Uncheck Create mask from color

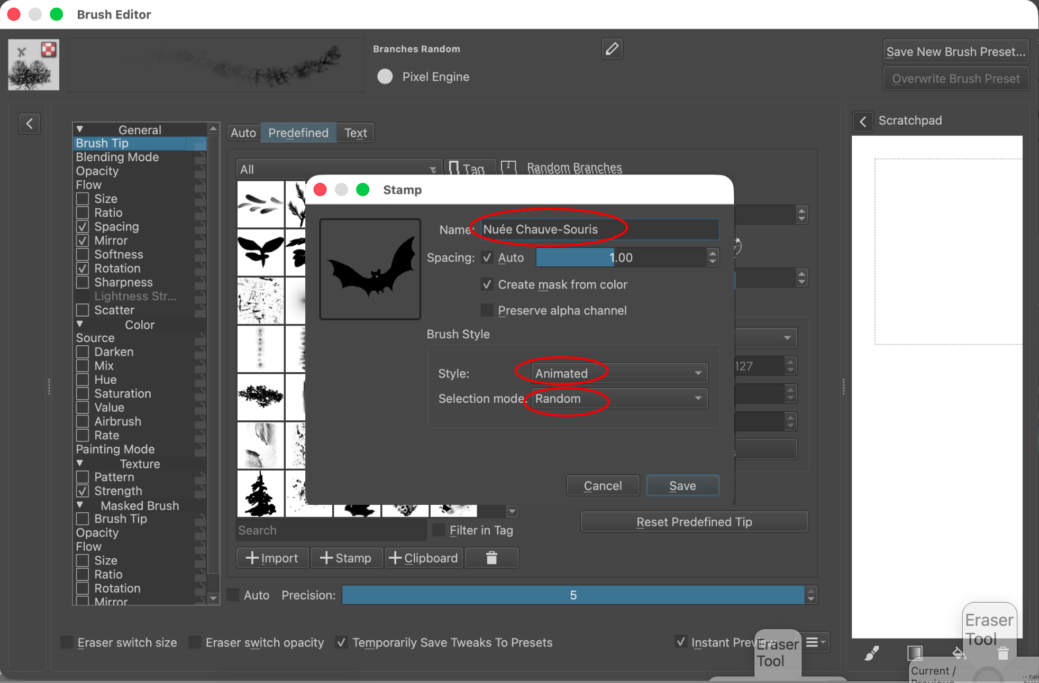(x=487, y=284)
